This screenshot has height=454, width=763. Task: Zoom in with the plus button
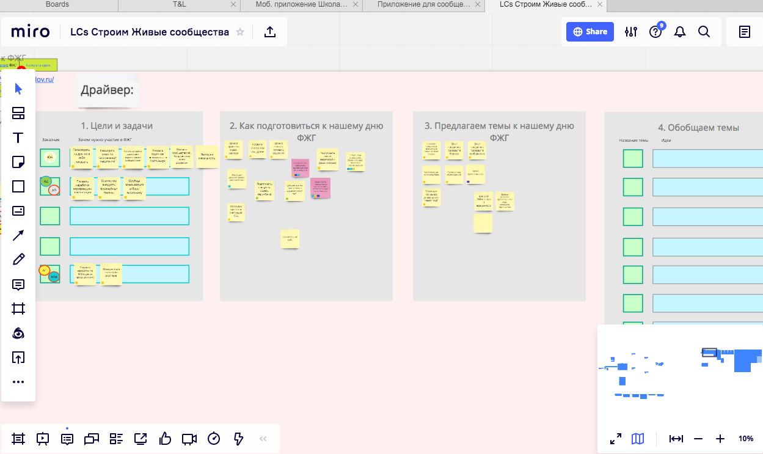point(720,439)
